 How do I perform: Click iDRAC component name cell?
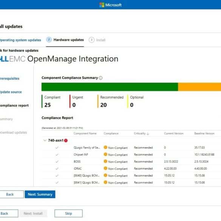(78, 168)
